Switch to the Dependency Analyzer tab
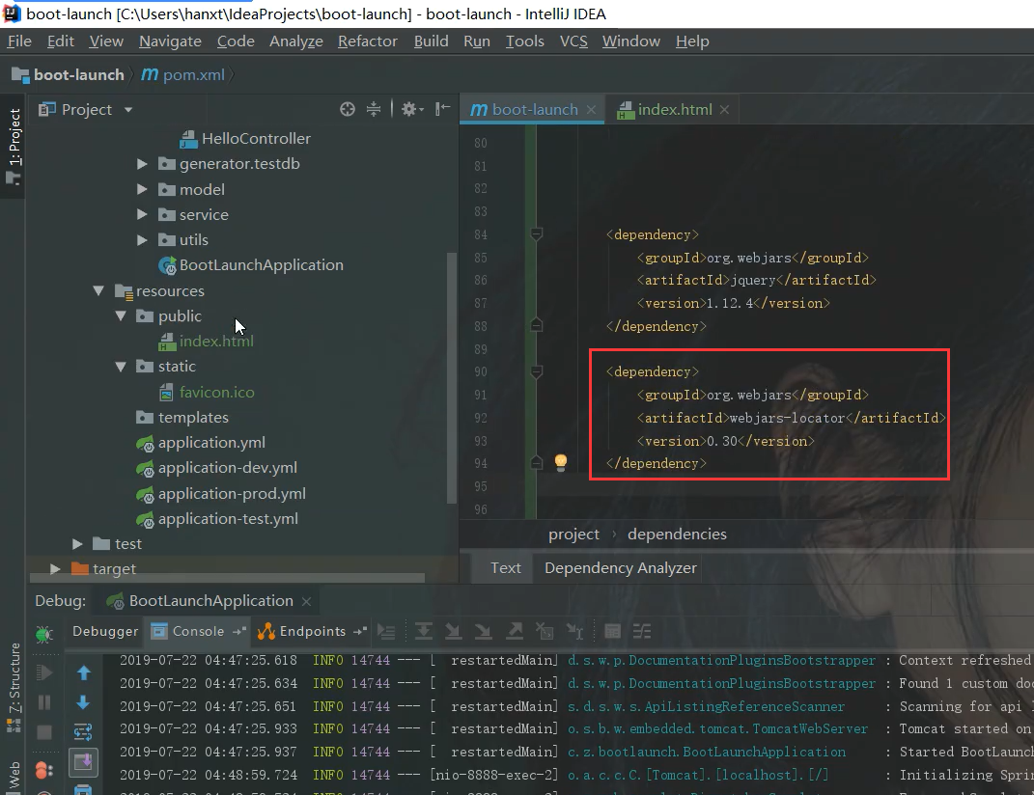1034x795 pixels. tap(621, 568)
